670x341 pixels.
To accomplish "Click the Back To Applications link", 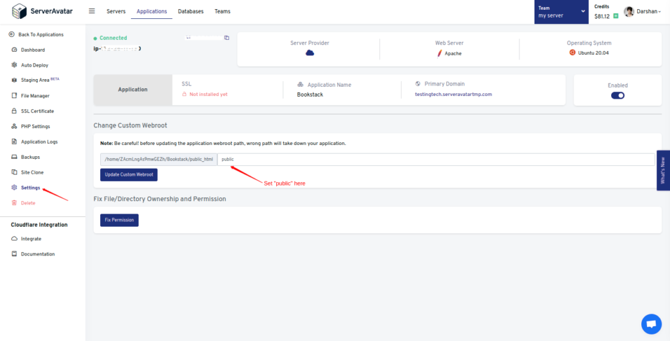I will 41,35.
